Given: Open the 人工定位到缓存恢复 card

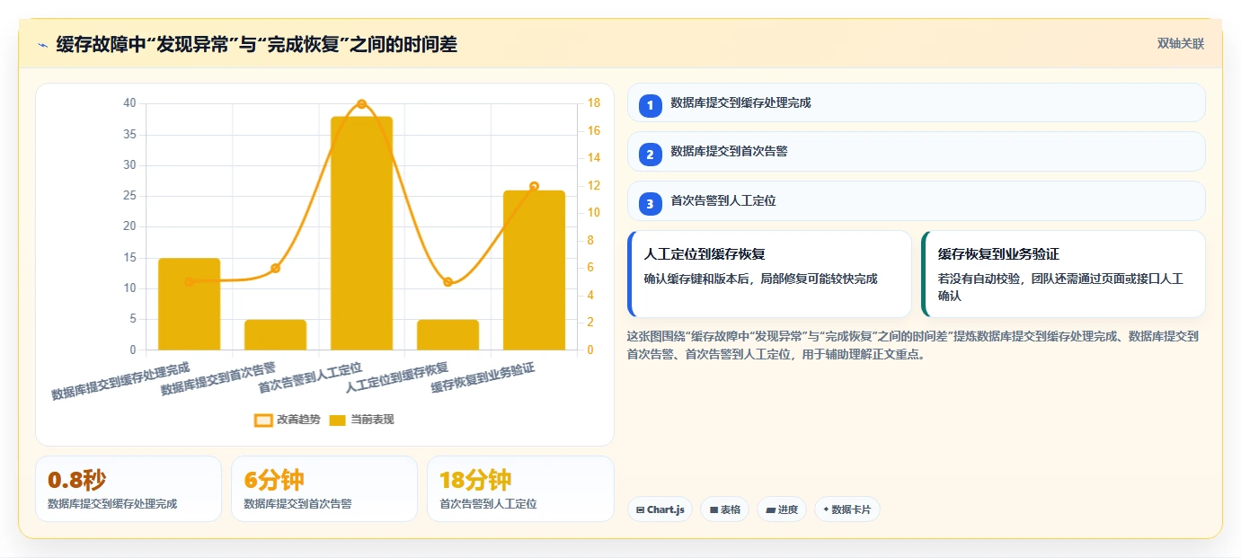Looking at the screenshot, I should tap(769, 274).
